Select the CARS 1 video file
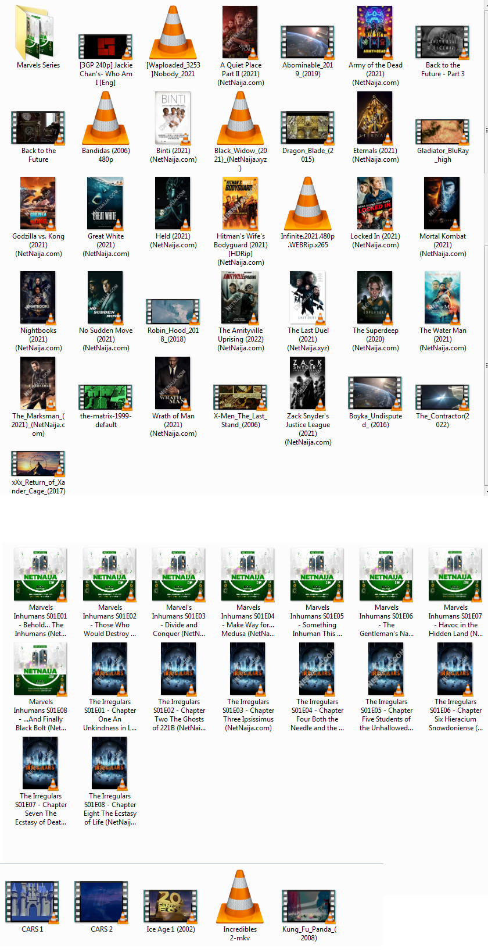 pyautogui.click(x=33, y=902)
